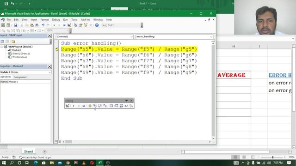Click the Excel zoom slider handle
This screenshot has width=296, height=166.
click(272, 157)
